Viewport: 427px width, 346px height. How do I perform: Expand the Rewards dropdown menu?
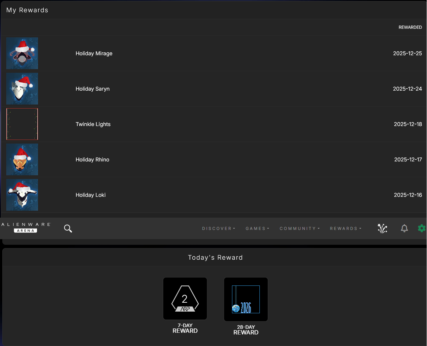pos(345,229)
